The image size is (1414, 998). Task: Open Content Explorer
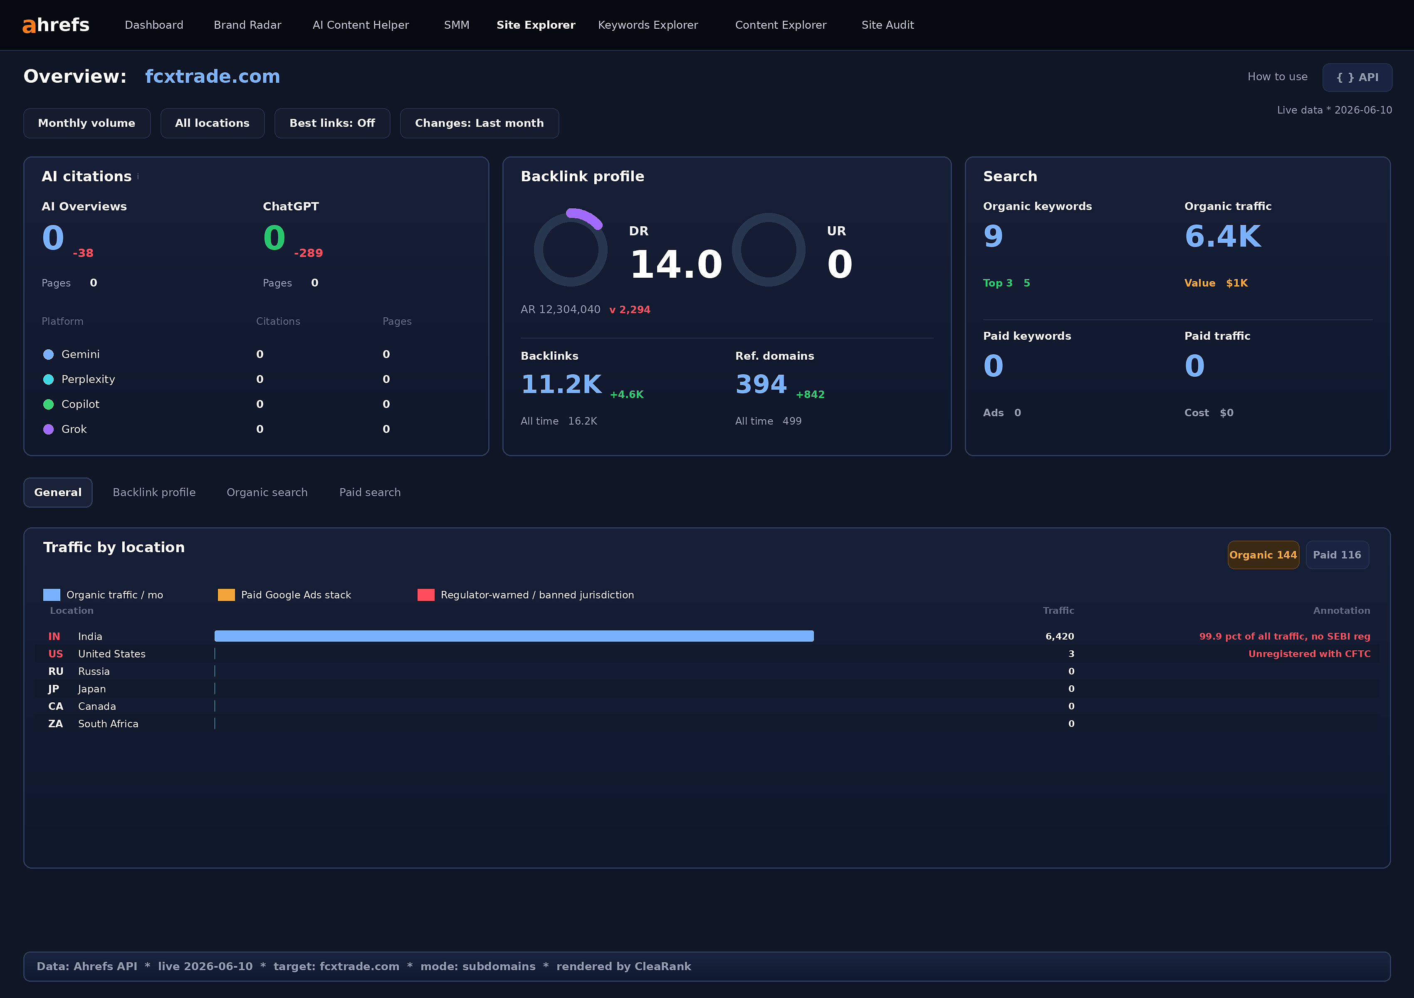[x=781, y=25]
